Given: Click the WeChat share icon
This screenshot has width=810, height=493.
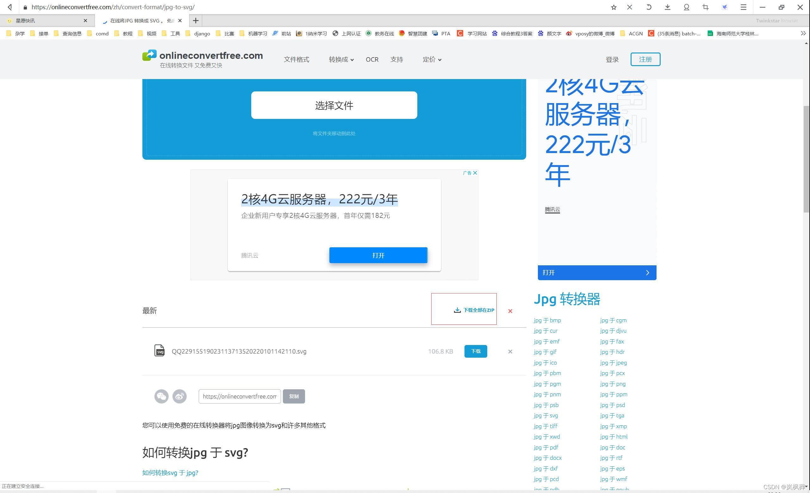Looking at the screenshot, I should point(161,396).
